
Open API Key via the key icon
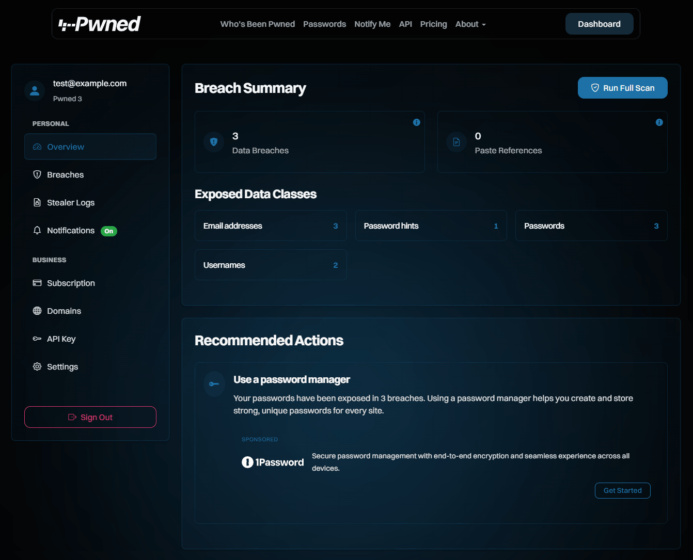[37, 339]
